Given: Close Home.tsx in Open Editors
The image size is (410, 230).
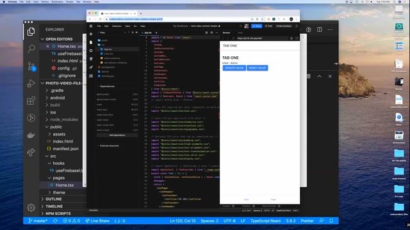Looking at the screenshot, I should pos(47,46).
